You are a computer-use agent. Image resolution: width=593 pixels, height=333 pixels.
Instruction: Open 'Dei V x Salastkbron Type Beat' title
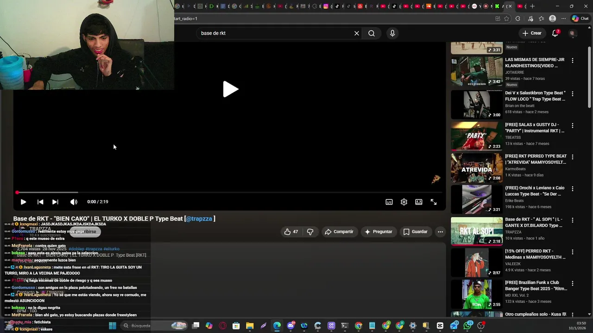click(535, 96)
